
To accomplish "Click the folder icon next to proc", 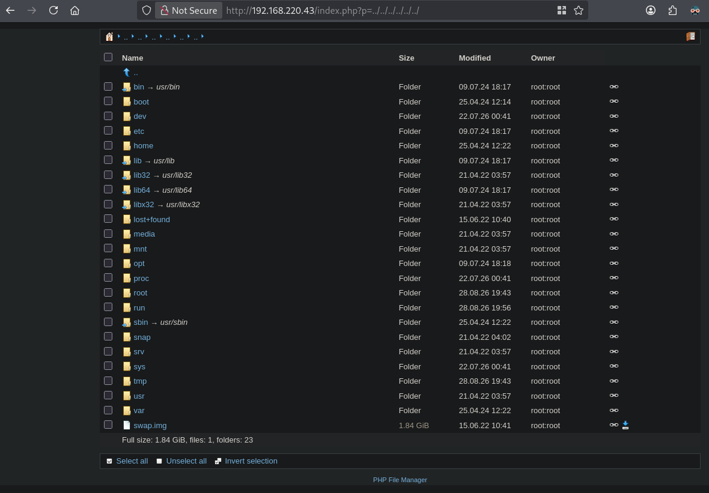I will click(127, 279).
